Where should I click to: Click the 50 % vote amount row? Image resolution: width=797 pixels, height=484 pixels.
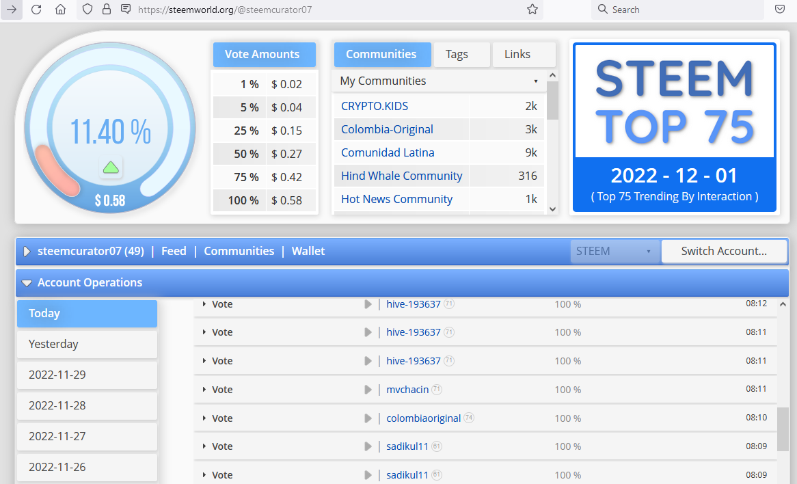(265, 154)
